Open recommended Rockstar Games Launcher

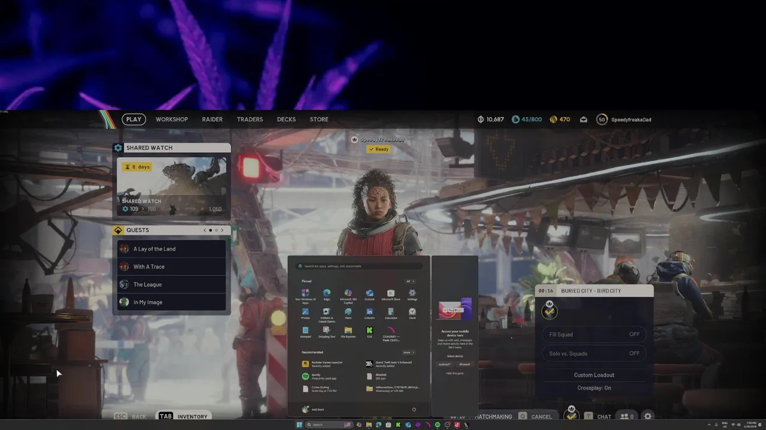click(323, 363)
